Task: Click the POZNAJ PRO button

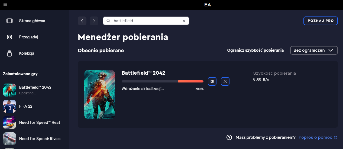Action: click(x=321, y=21)
